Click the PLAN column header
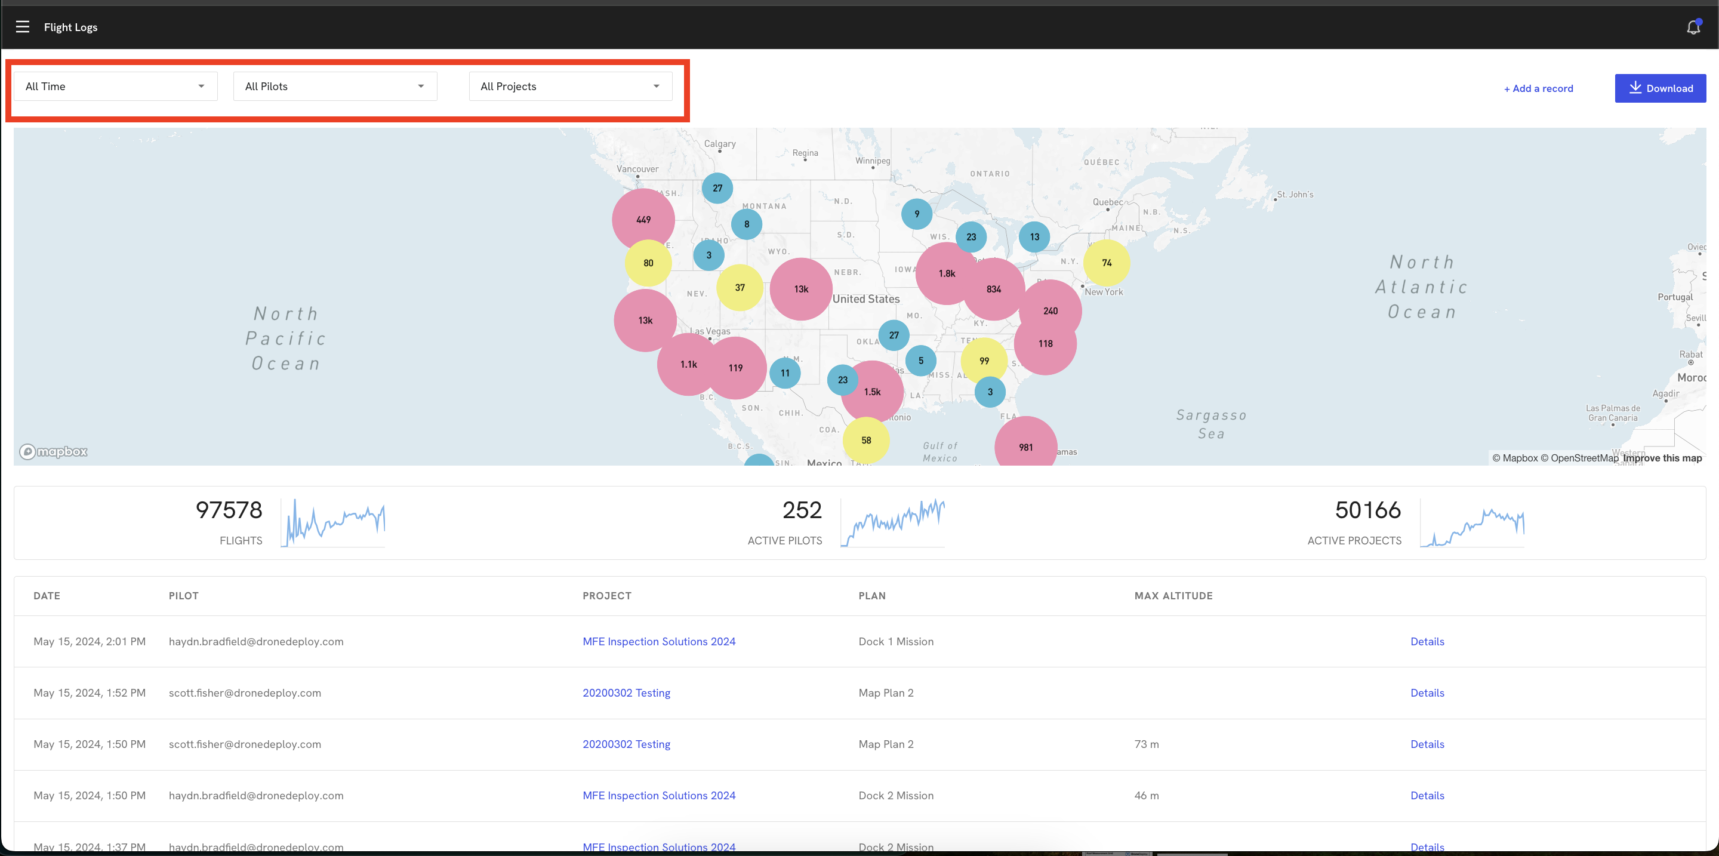The height and width of the screenshot is (856, 1719). click(872, 596)
